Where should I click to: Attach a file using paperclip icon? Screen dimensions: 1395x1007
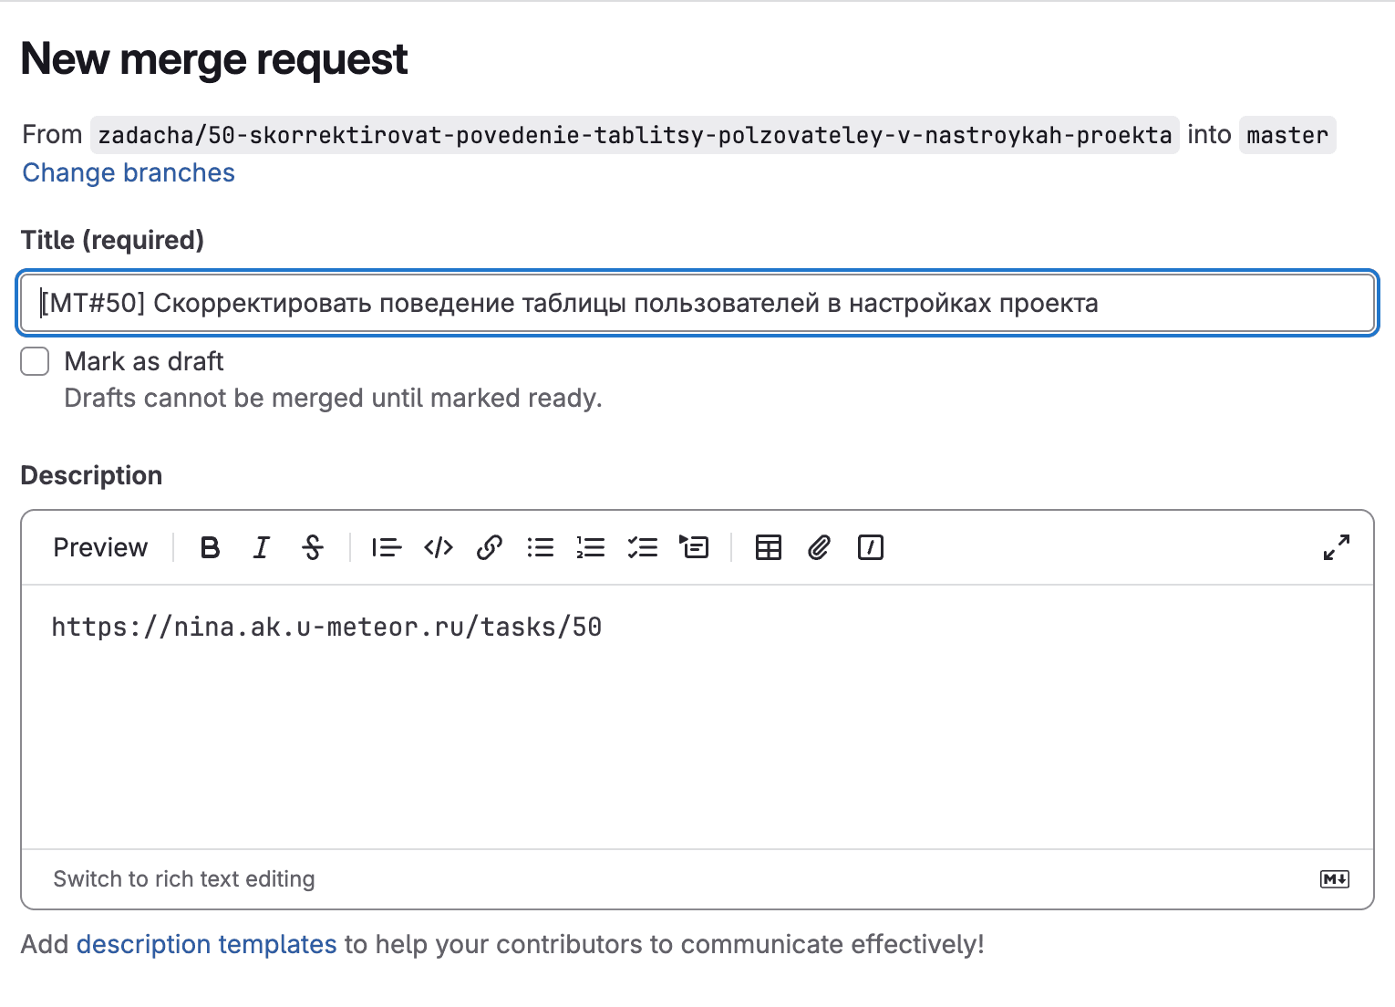click(x=819, y=547)
